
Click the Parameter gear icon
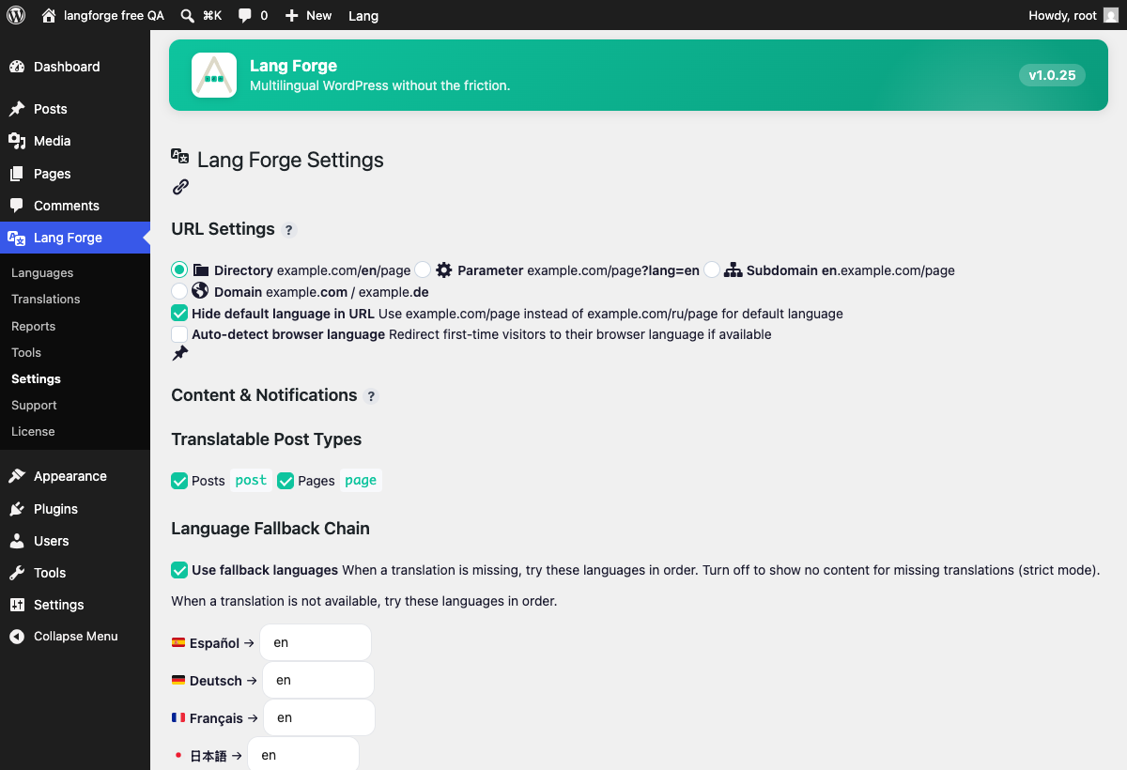pyautogui.click(x=444, y=270)
